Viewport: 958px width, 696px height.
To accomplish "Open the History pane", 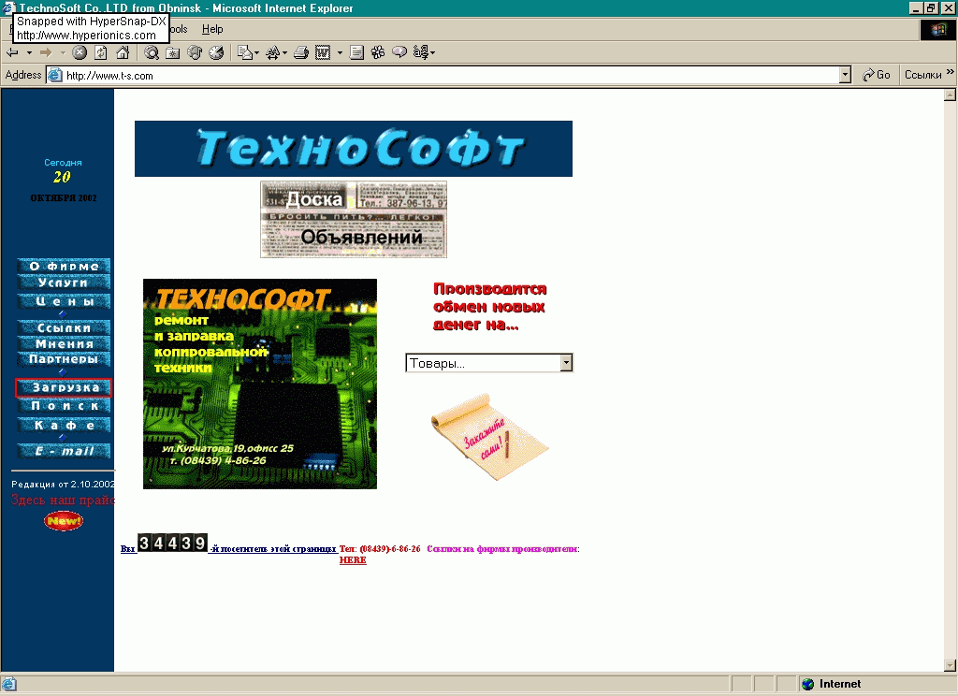I will [x=216, y=52].
